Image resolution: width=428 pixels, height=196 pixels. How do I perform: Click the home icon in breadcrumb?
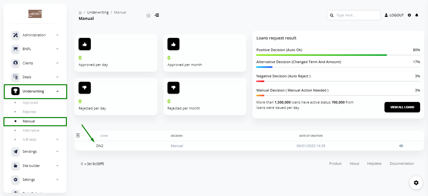80,12
